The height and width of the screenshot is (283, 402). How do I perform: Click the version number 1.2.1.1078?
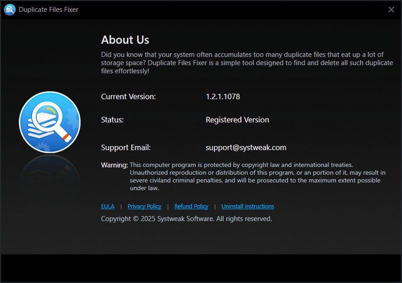223,97
